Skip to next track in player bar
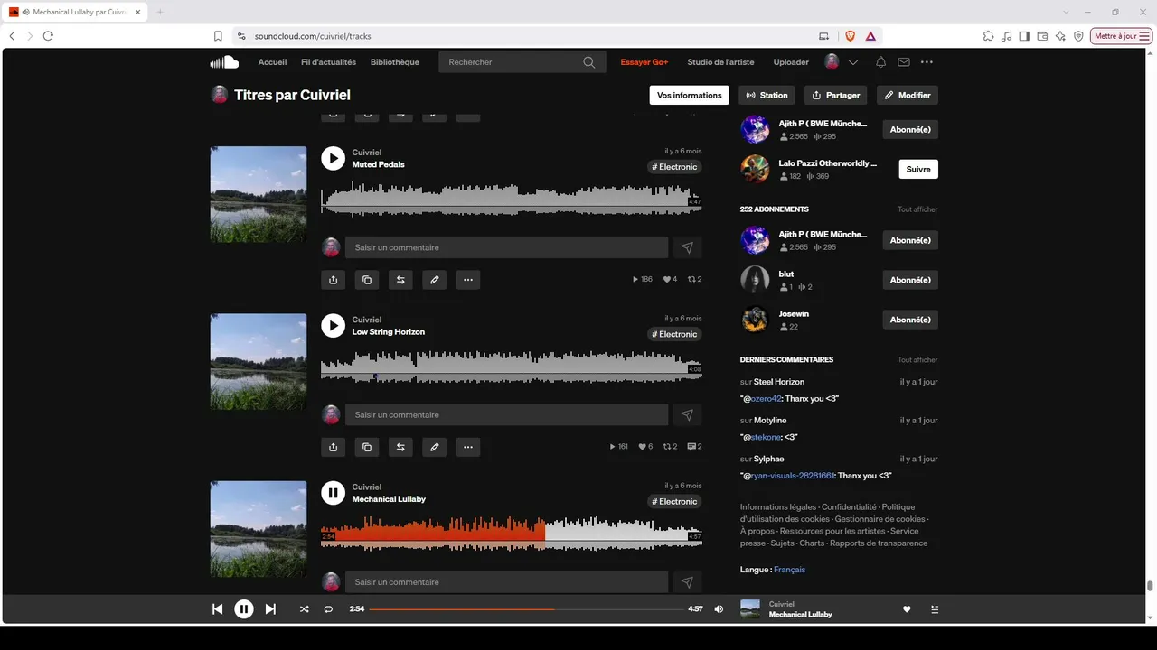Viewport: 1157px width, 650px height. [270, 609]
